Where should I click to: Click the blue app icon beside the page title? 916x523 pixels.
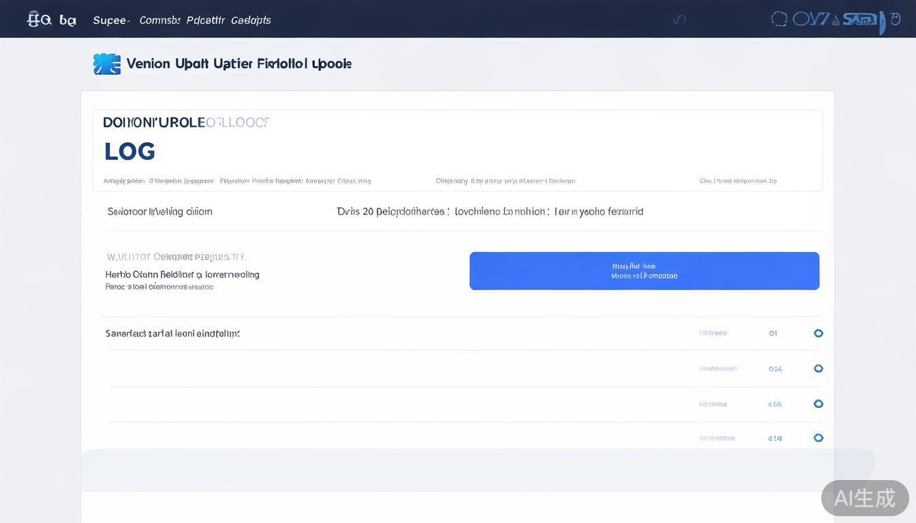(106, 63)
